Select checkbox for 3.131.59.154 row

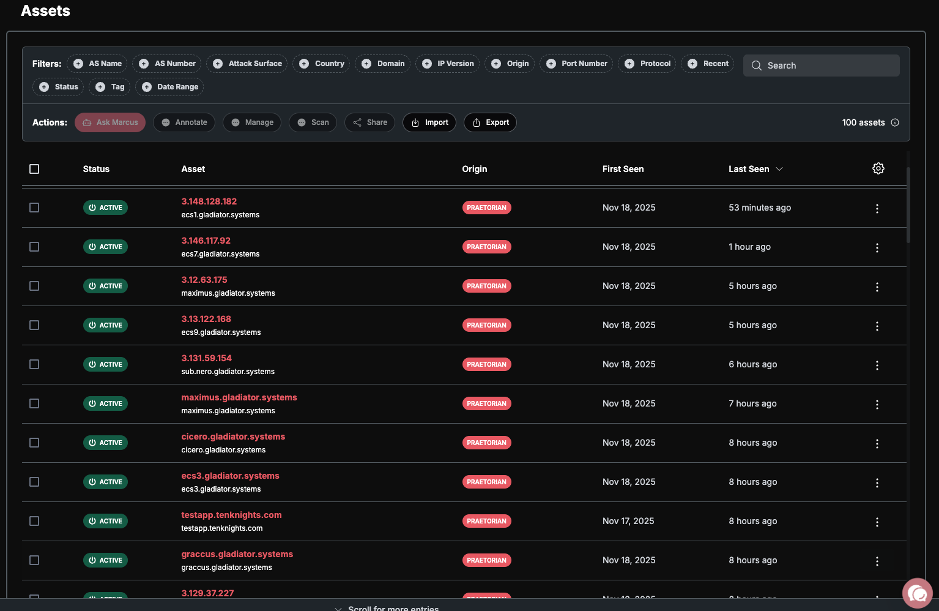tap(34, 364)
